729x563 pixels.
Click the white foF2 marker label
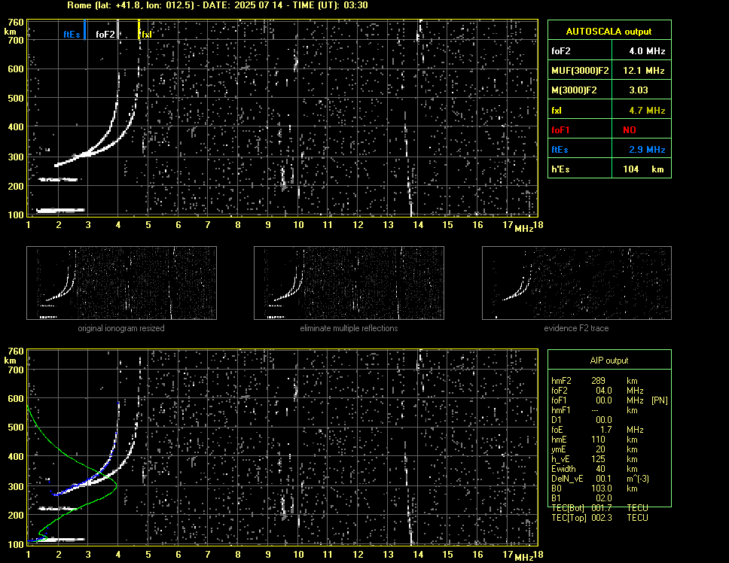[x=105, y=35]
